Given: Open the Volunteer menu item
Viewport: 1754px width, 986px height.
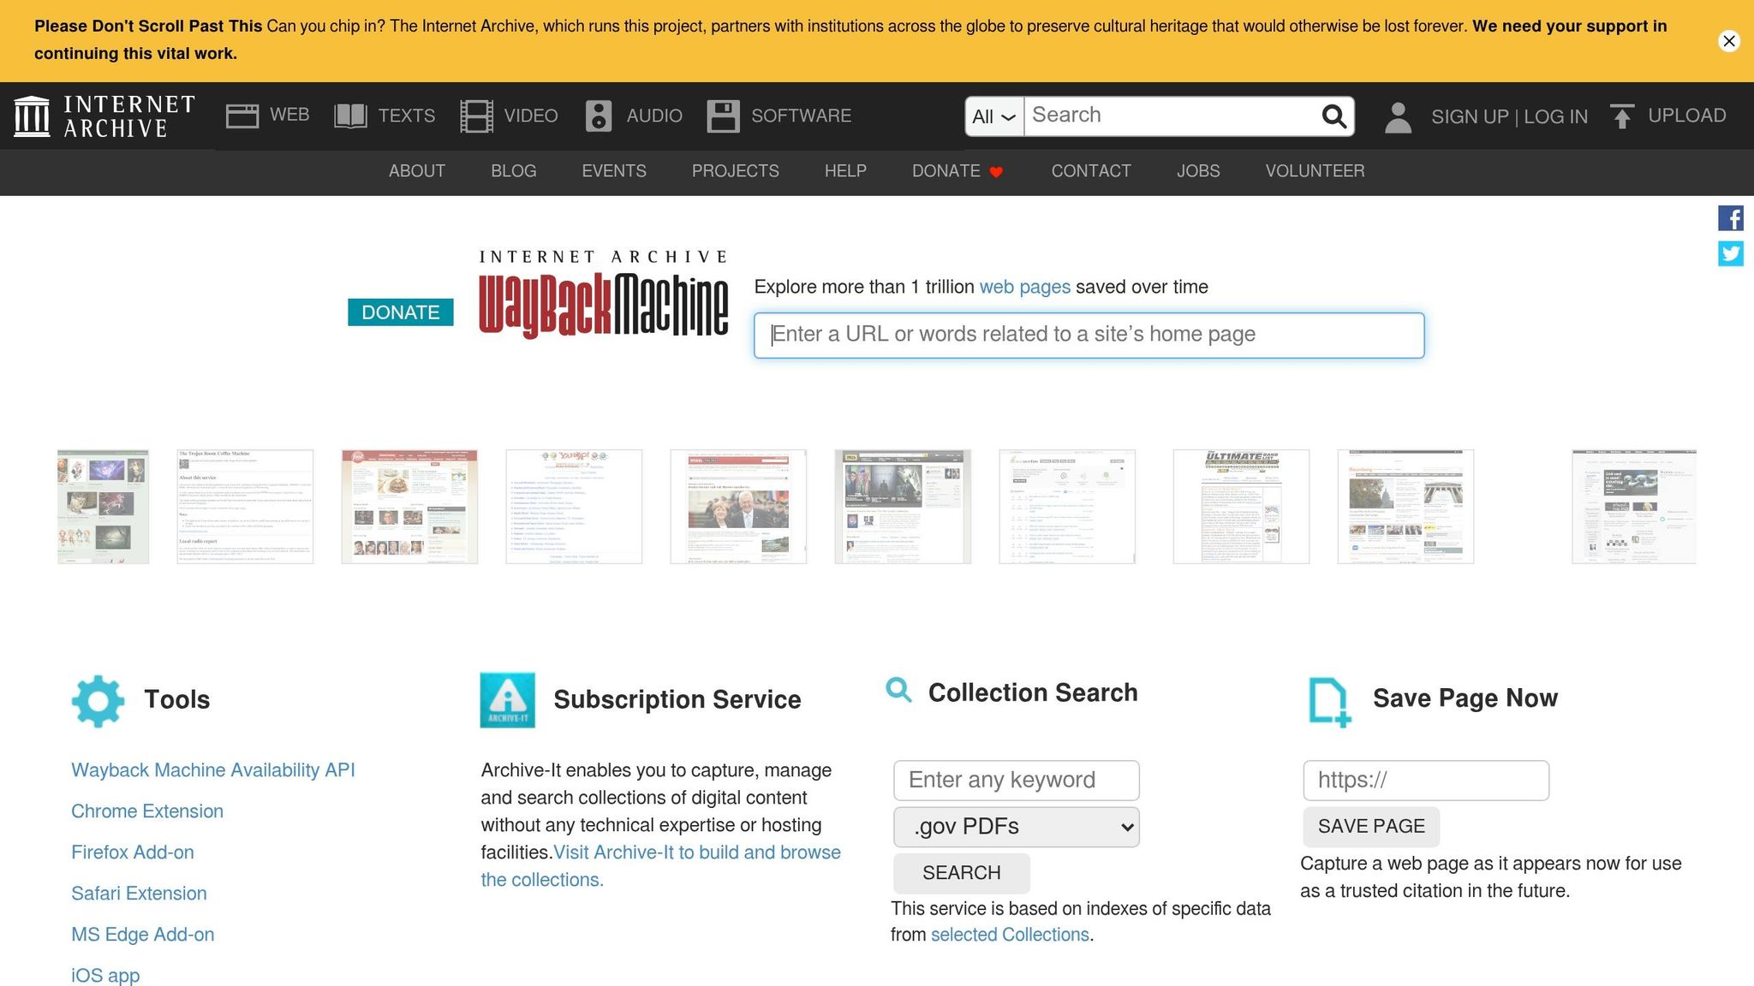Looking at the screenshot, I should click(x=1315, y=171).
